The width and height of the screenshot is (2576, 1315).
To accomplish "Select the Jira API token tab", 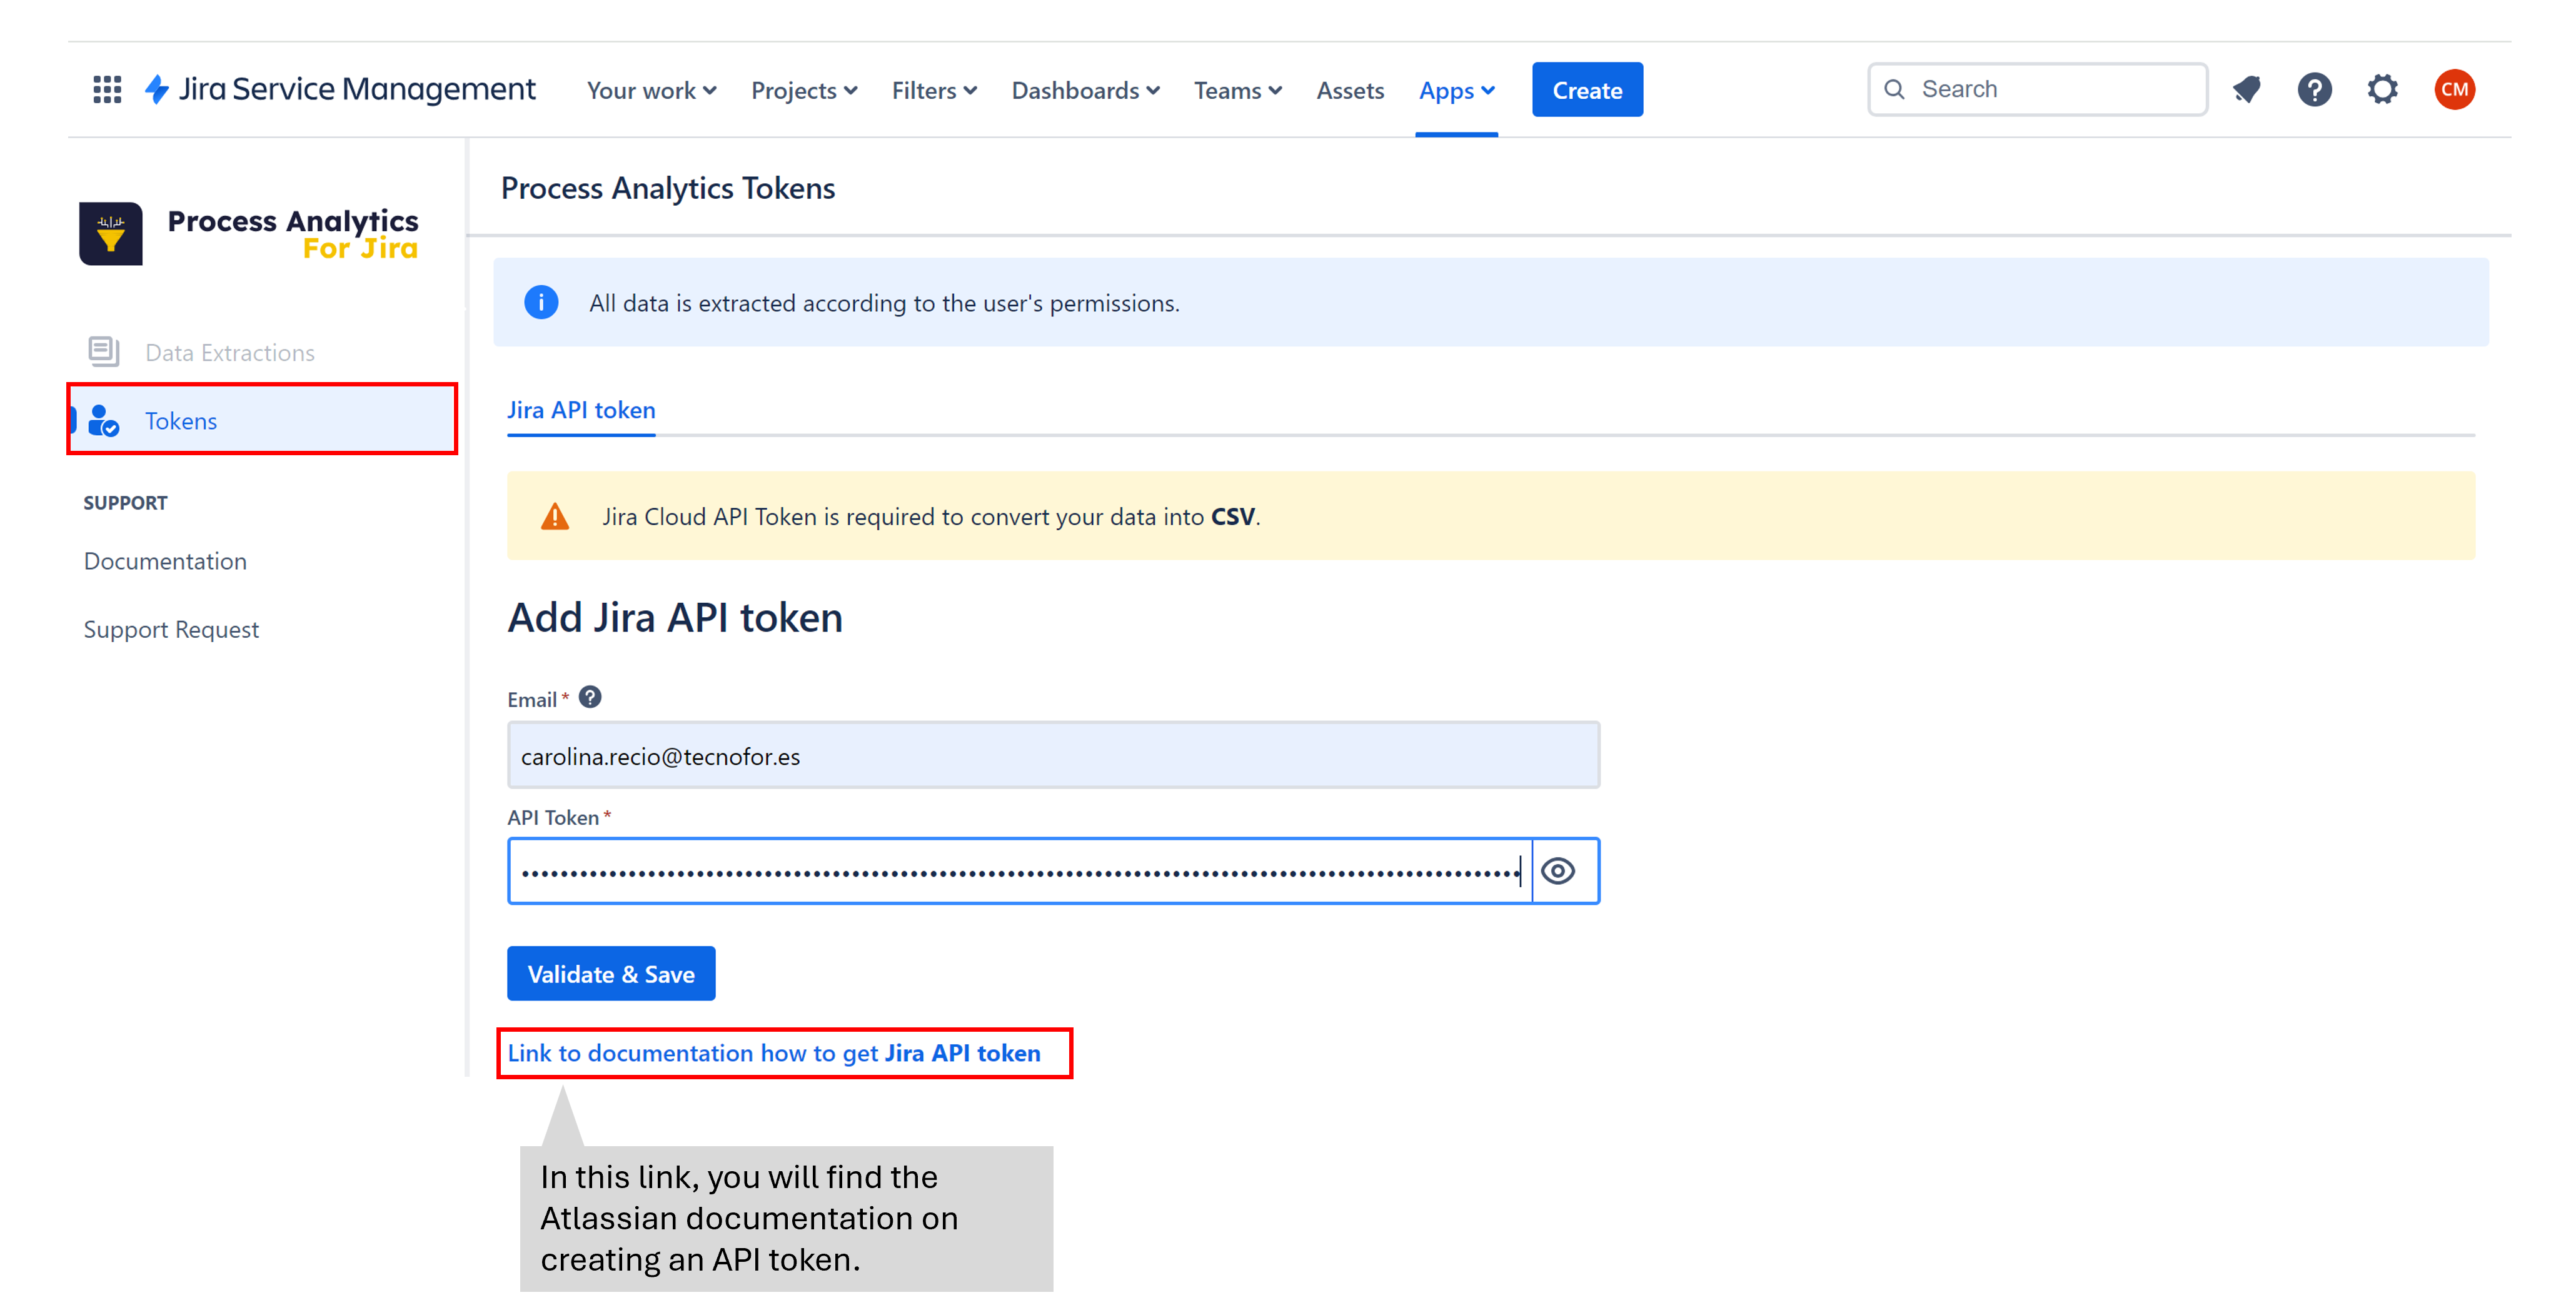I will point(581,410).
